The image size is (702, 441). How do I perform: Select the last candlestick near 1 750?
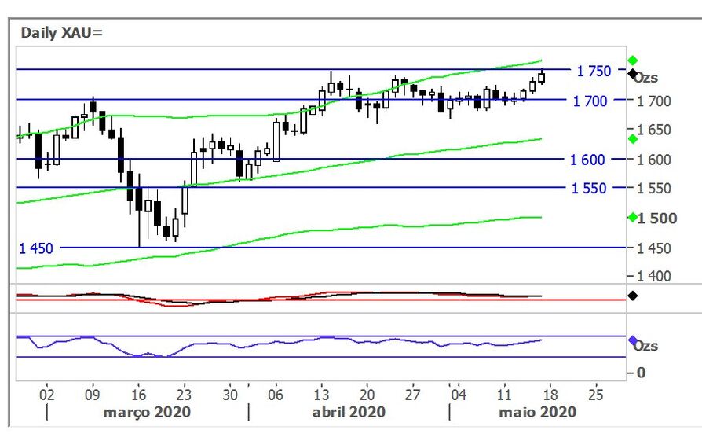[x=541, y=76]
